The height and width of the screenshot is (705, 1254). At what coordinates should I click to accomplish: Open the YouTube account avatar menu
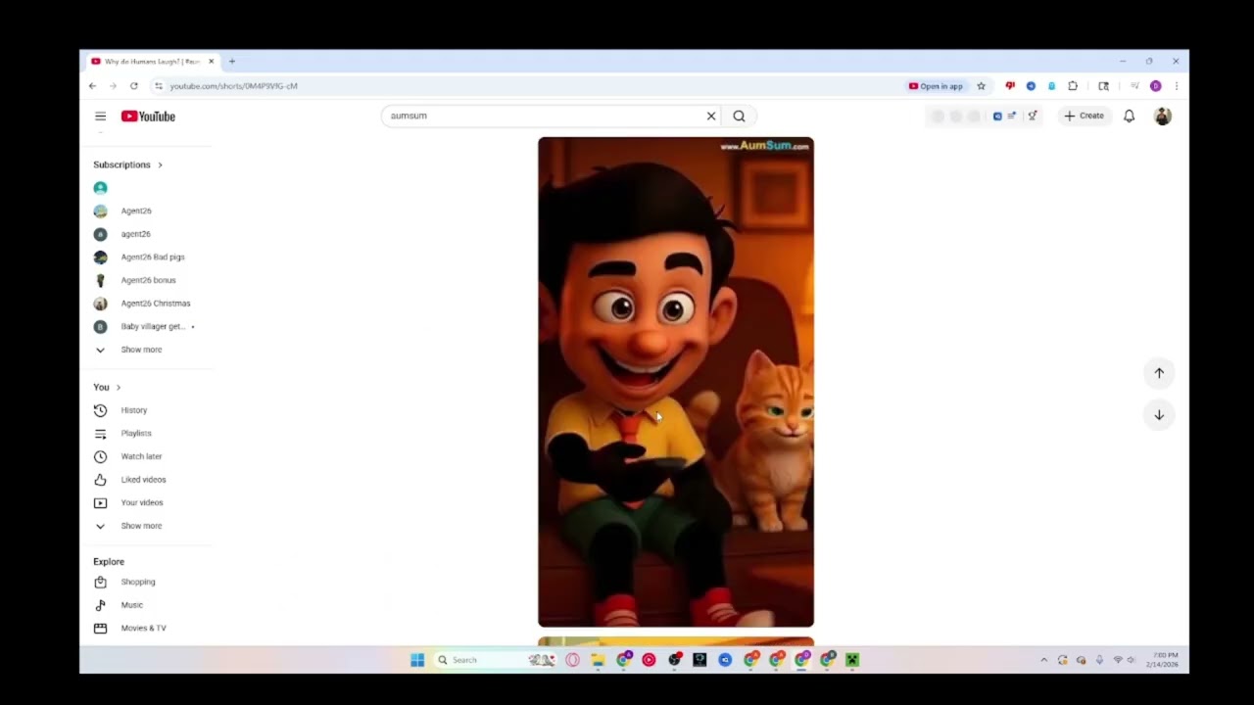point(1162,116)
